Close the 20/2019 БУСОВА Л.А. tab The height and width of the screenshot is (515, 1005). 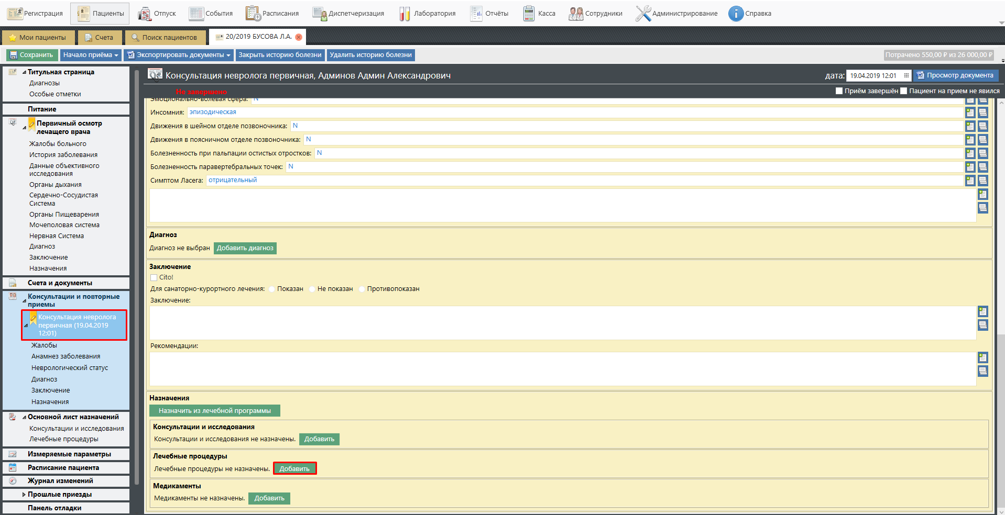click(x=299, y=37)
